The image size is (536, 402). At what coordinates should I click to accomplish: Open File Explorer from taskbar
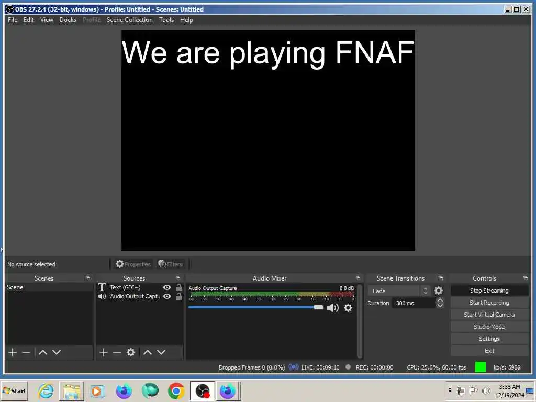tap(71, 391)
